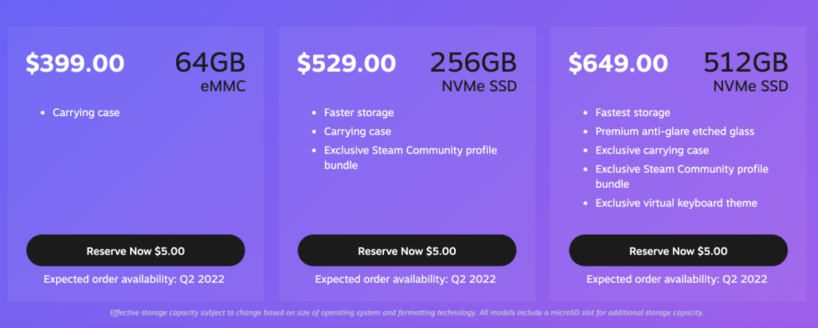Click the $649.00 price heading
Viewport: 818px width, 328px height.
click(618, 63)
